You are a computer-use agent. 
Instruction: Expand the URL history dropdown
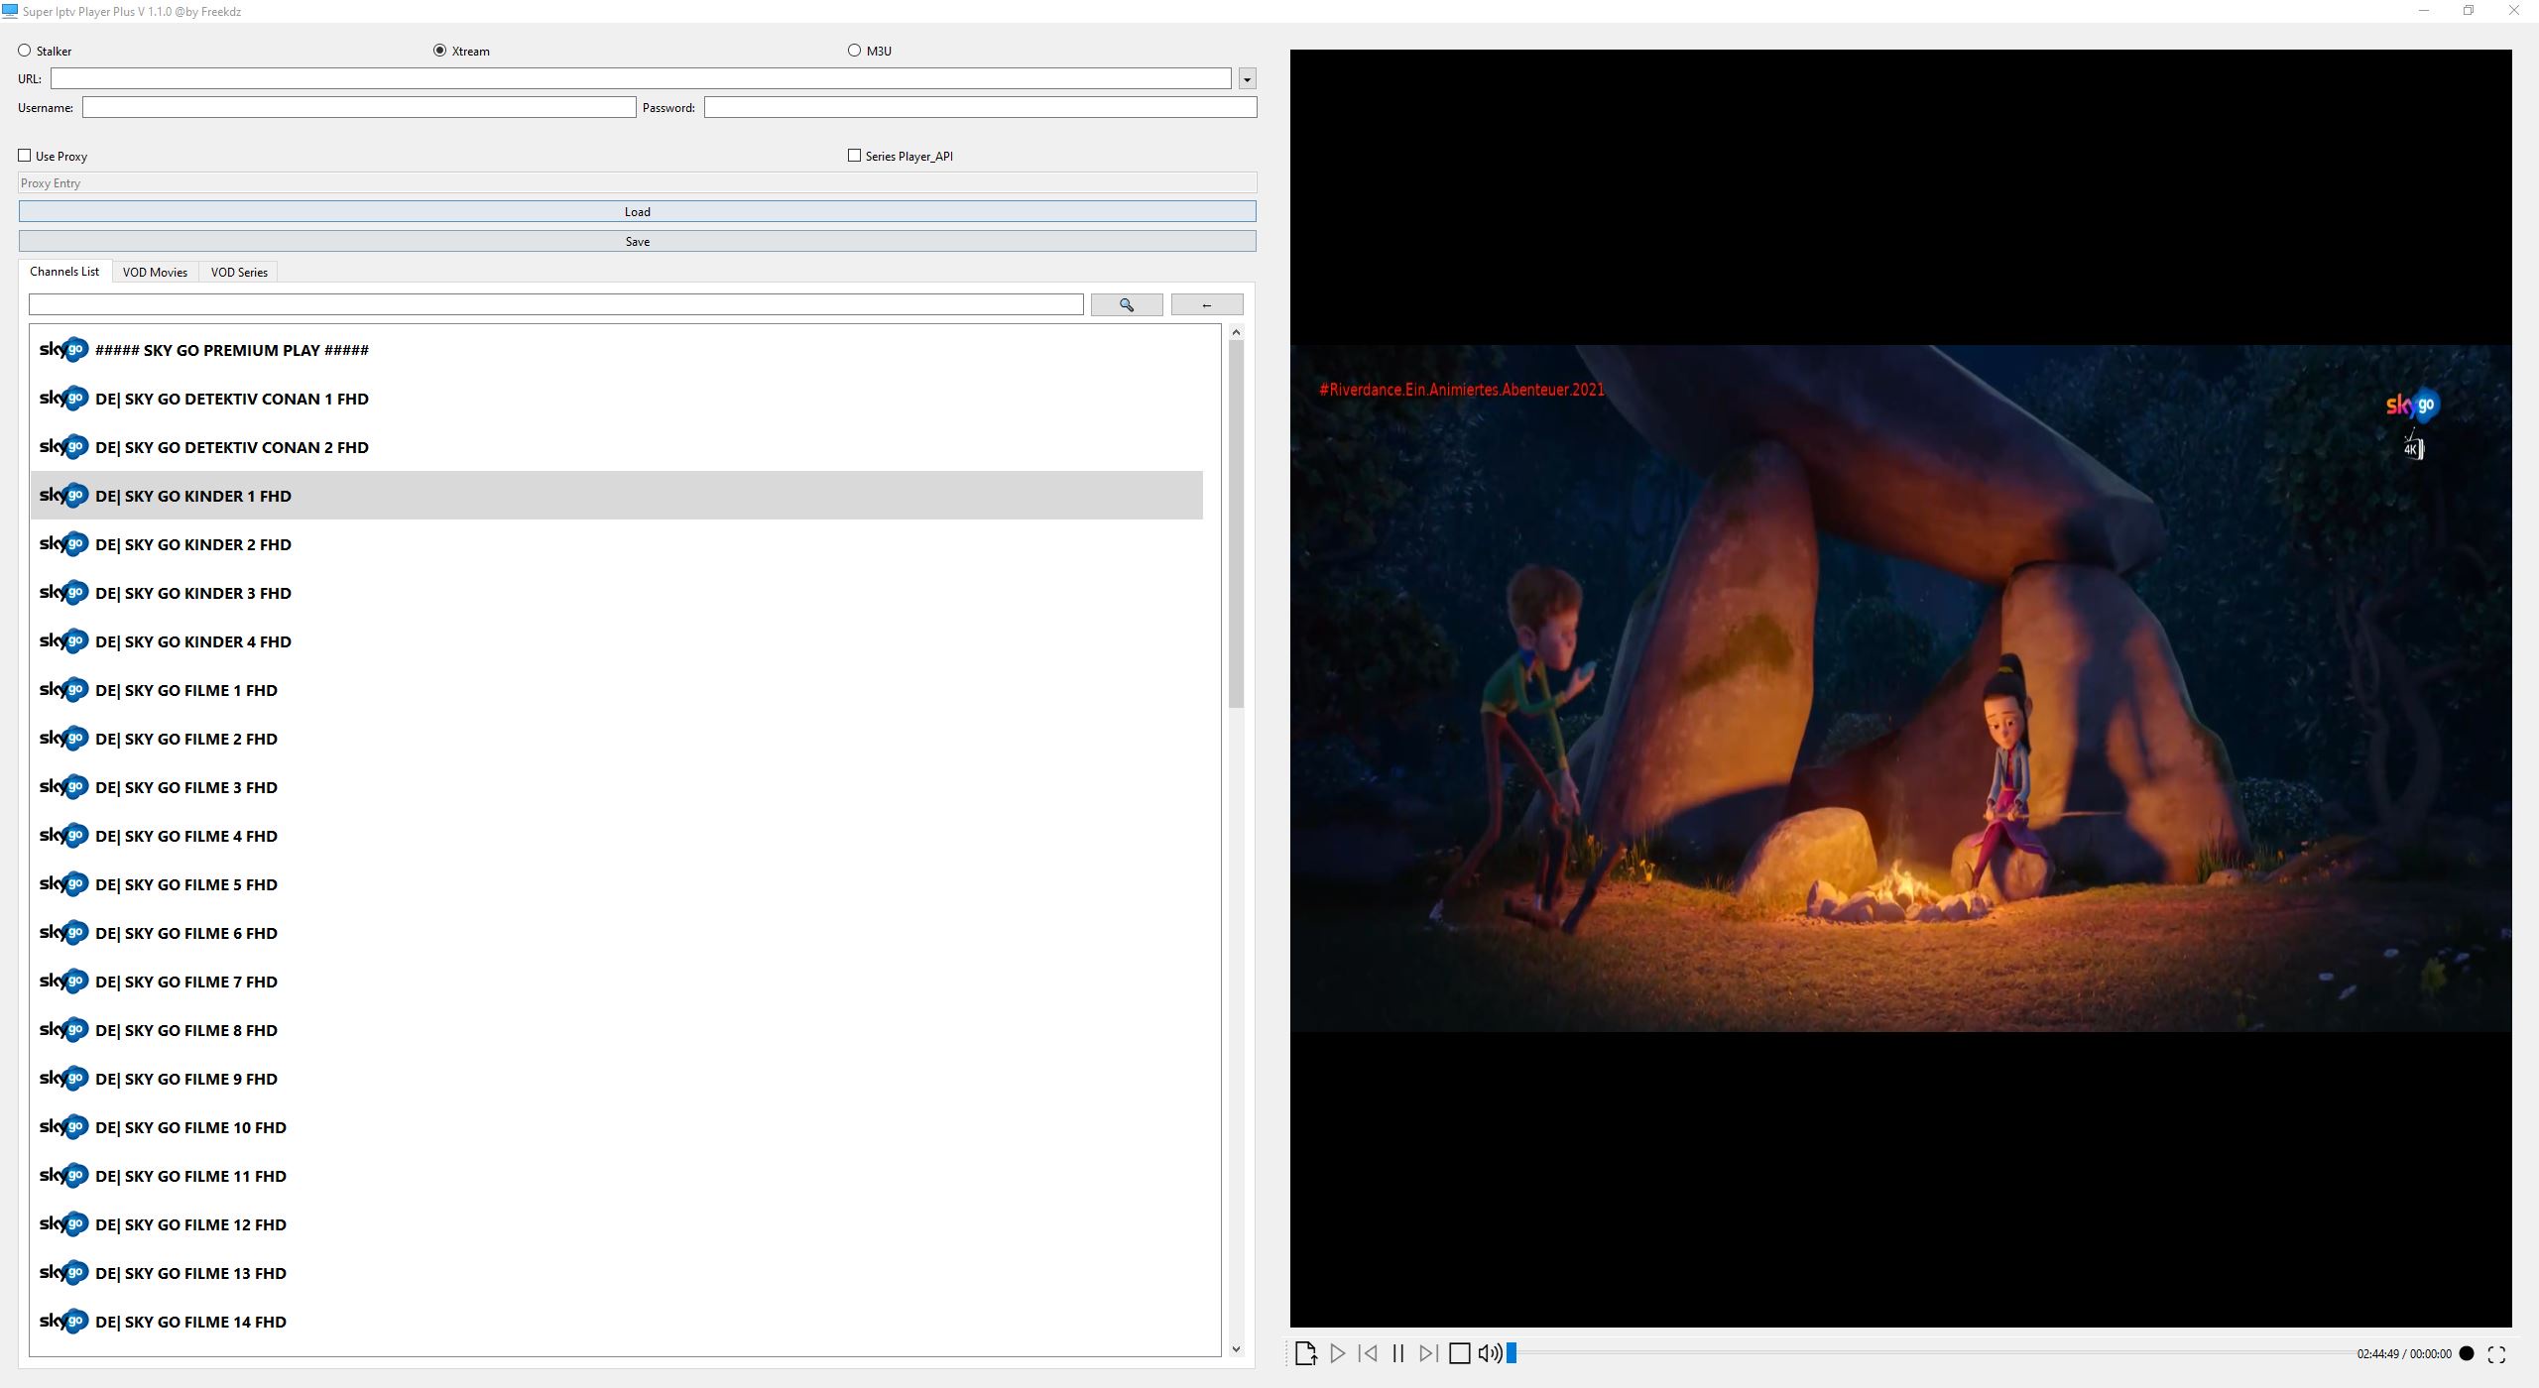point(1248,78)
